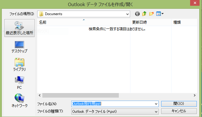Open the ファイル名 history dropdown arrow
This screenshot has width=202, height=117.
pos(156,104)
